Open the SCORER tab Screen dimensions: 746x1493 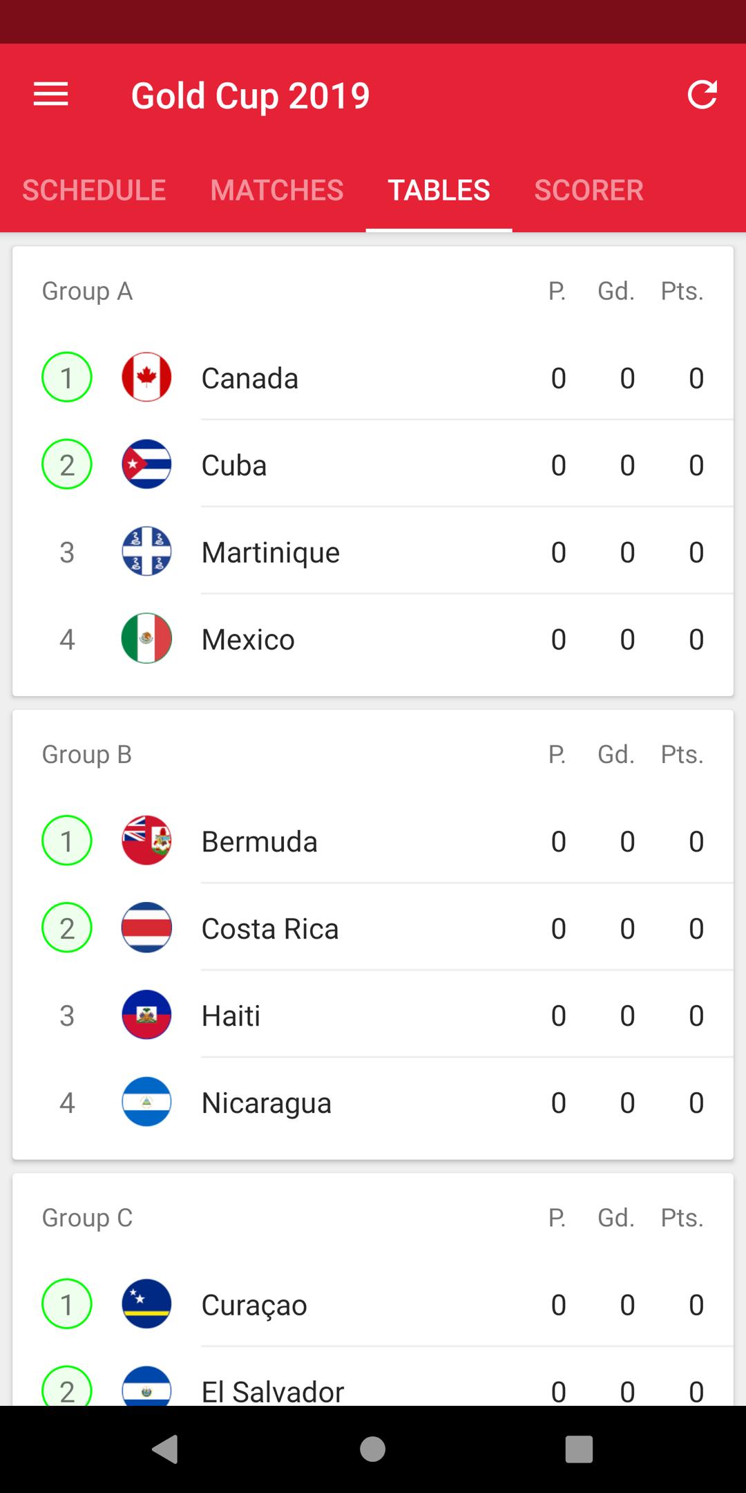tap(589, 190)
